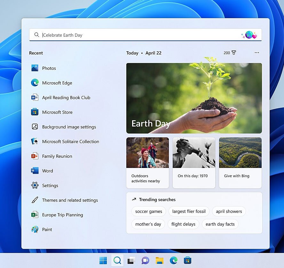The image size is (284, 268).
Task: Click the trending arrow icon
Action: 134,199
